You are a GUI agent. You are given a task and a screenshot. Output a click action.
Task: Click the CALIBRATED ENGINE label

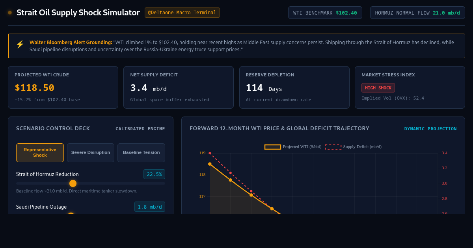point(140,129)
